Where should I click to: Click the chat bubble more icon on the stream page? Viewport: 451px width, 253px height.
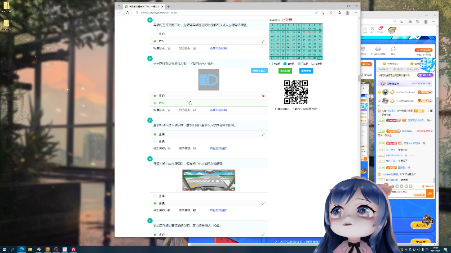(x=393, y=49)
